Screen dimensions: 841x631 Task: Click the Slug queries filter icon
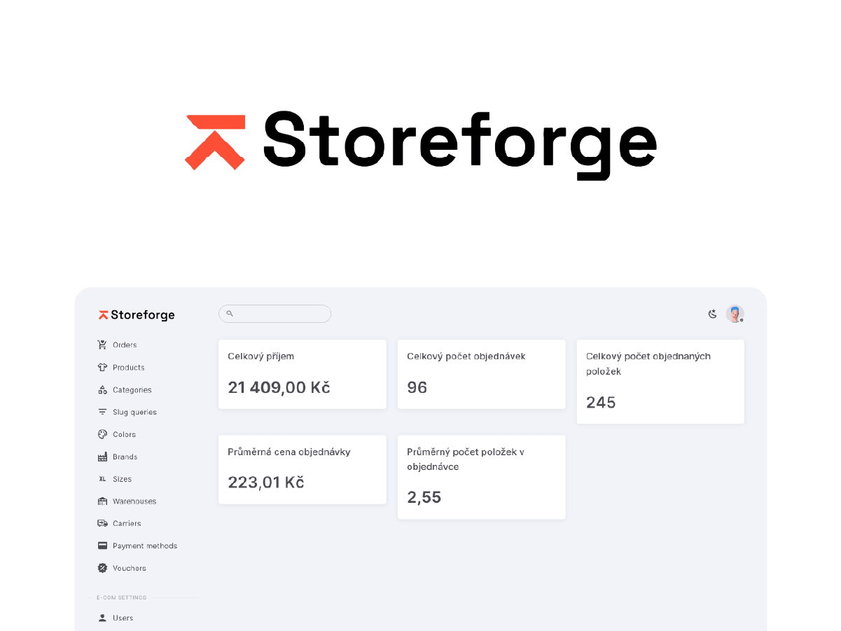click(x=101, y=412)
